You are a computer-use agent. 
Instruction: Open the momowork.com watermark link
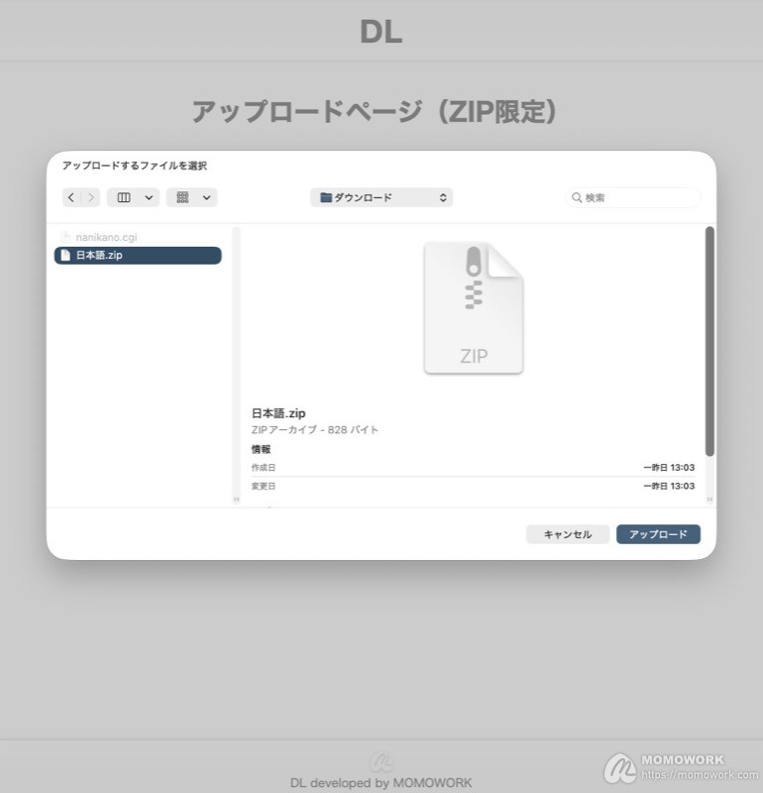700,774
